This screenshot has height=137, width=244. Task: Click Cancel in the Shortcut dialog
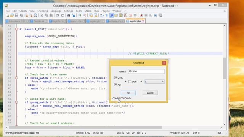(150, 93)
